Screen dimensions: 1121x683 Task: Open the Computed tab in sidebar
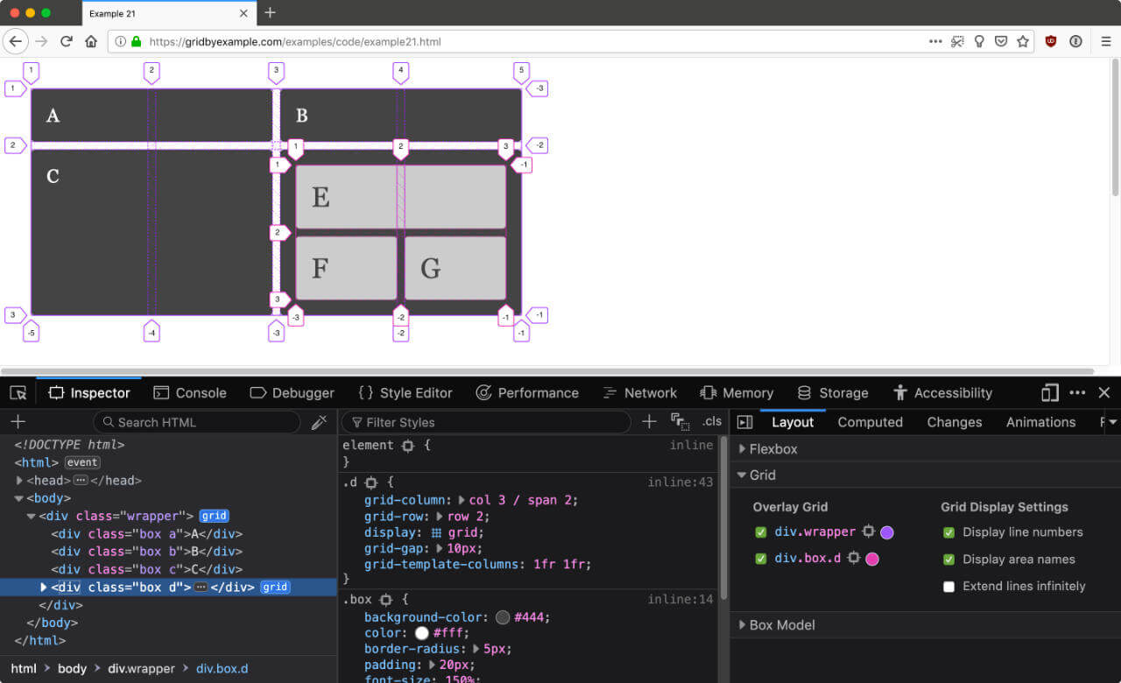[870, 422]
